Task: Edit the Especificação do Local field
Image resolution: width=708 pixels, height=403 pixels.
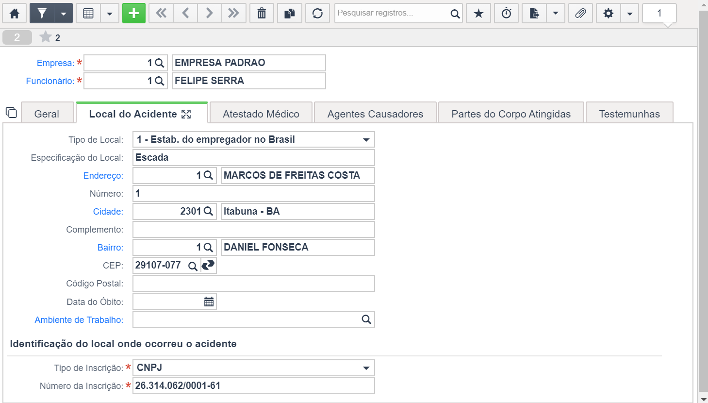Action: (254, 158)
